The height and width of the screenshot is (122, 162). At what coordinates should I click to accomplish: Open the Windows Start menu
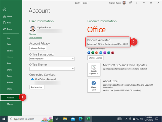tap(4, 119)
